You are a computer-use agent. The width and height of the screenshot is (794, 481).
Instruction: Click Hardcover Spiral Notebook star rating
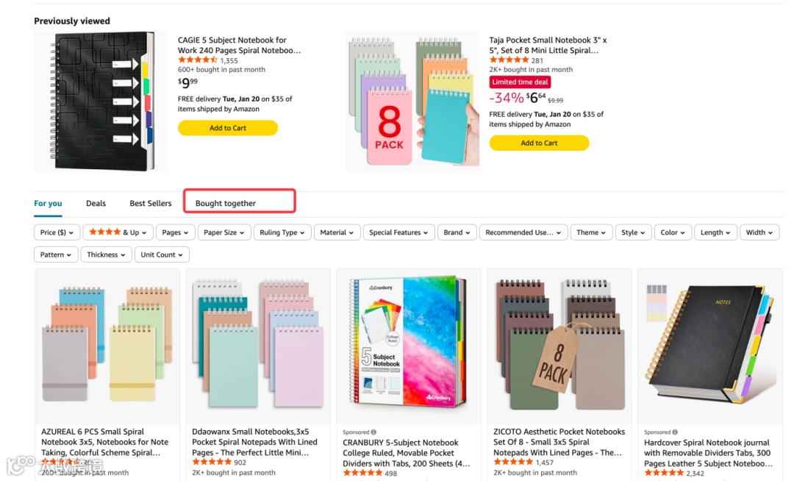[x=664, y=473]
